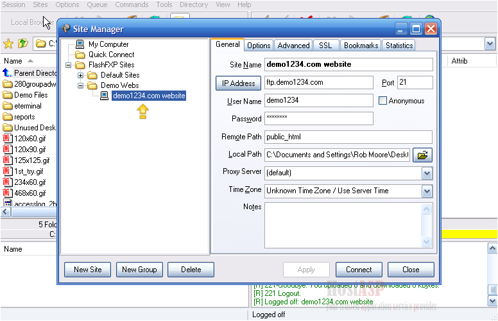Viewport: 498px width, 321px height.
Task: Open the Proxy Server dropdown
Action: point(427,173)
